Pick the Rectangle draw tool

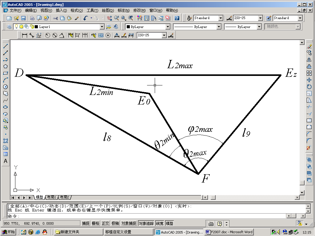tap(6, 73)
